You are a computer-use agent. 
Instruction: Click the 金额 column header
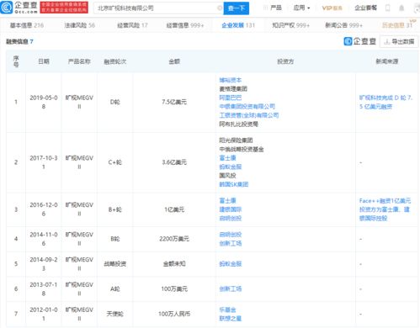coord(174,61)
